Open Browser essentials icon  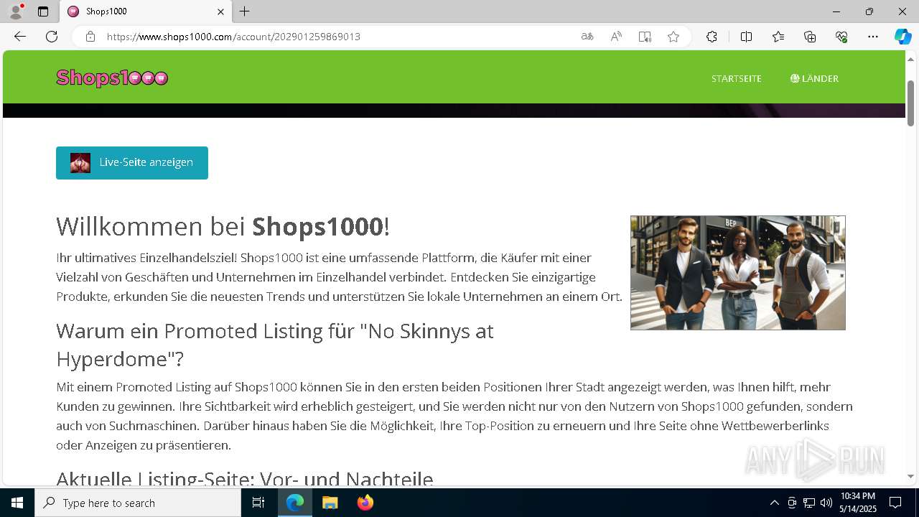click(x=841, y=37)
